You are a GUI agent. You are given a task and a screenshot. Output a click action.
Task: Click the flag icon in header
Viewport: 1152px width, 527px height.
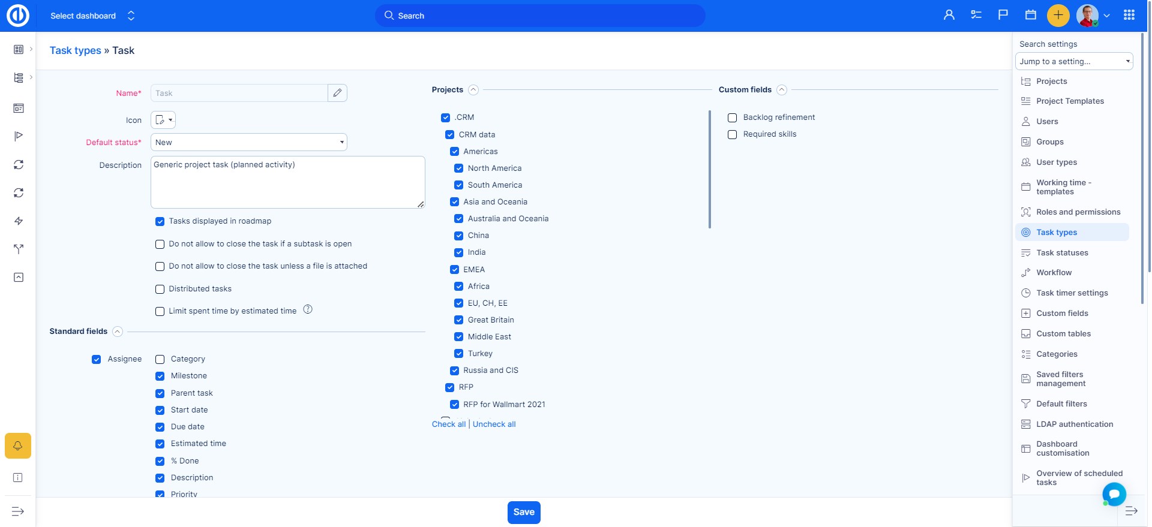1003,16
